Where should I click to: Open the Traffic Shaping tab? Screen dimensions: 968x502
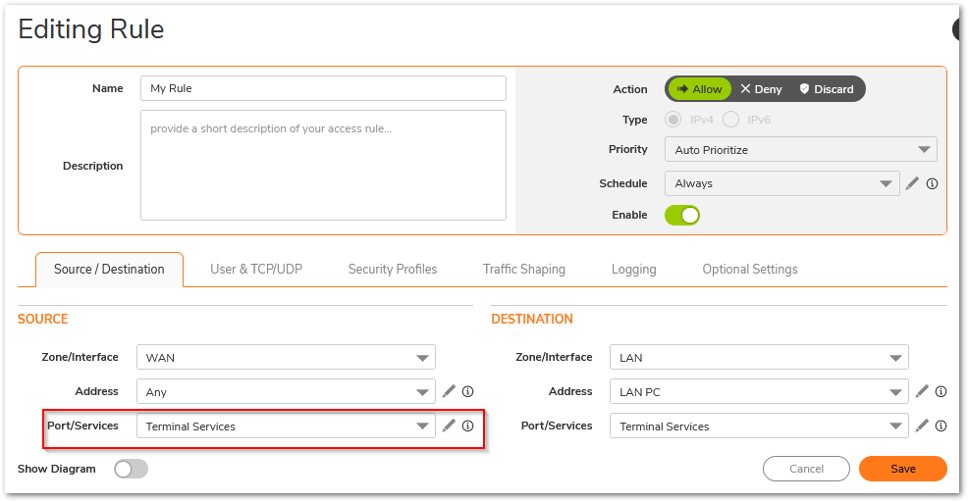pyautogui.click(x=524, y=270)
